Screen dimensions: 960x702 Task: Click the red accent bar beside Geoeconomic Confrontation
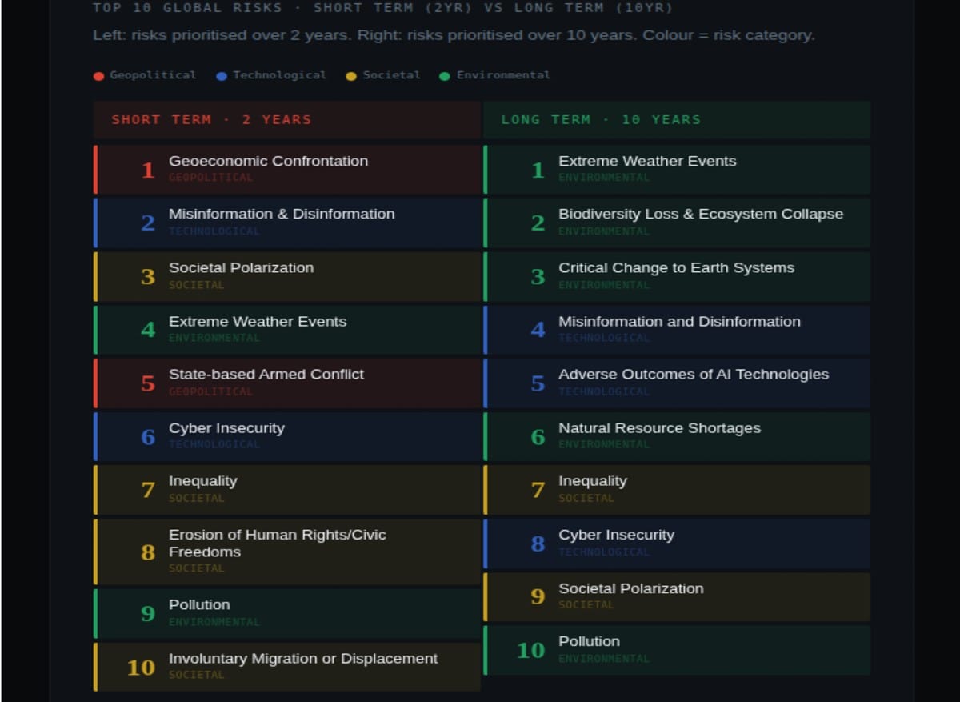(96, 169)
